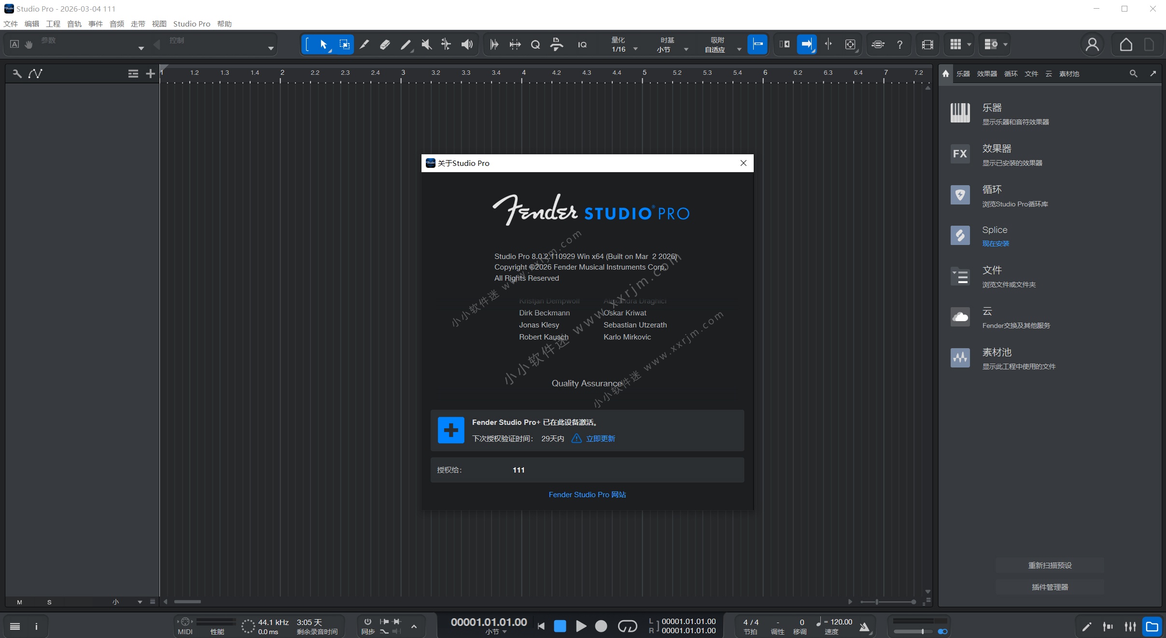The height and width of the screenshot is (638, 1166).
Task: Click the IQ input quantize icon
Action: tap(582, 44)
